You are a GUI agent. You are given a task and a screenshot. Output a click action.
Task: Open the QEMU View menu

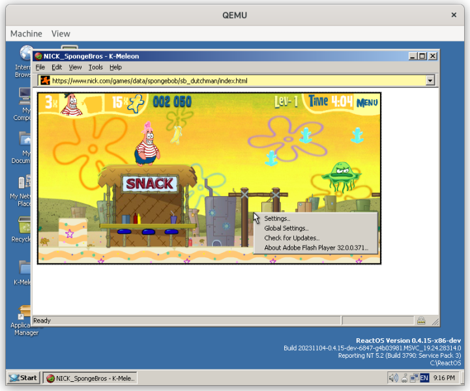pyautogui.click(x=61, y=33)
